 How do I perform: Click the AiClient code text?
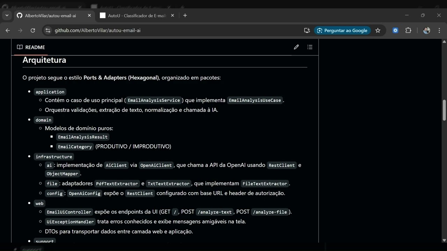pyautogui.click(x=116, y=165)
